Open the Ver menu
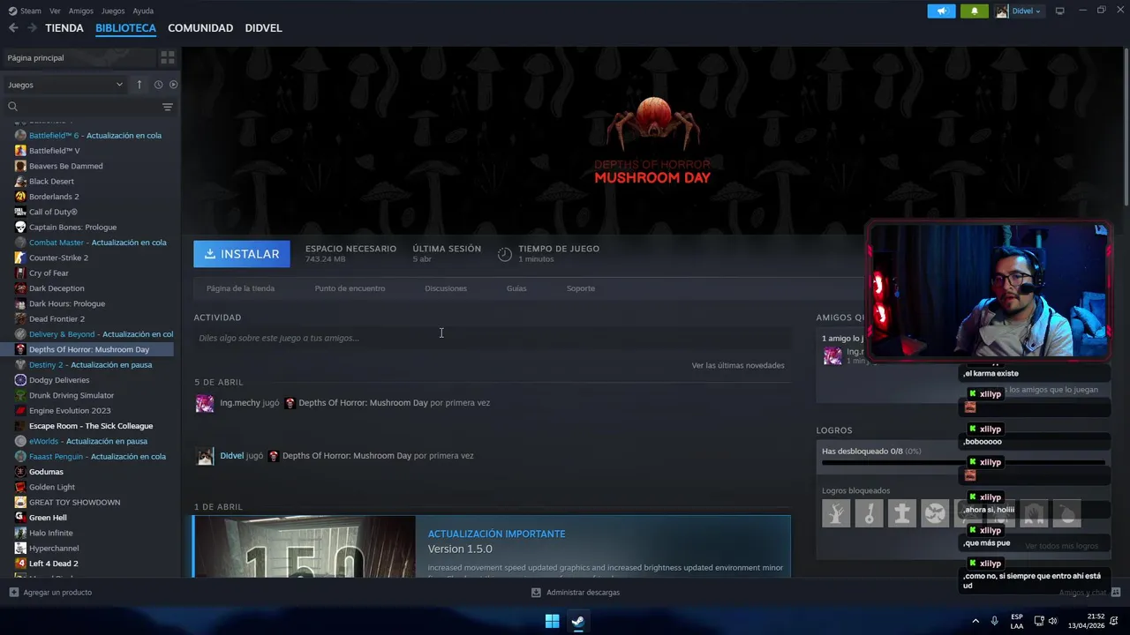1130x635 pixels. pos(55,11)
